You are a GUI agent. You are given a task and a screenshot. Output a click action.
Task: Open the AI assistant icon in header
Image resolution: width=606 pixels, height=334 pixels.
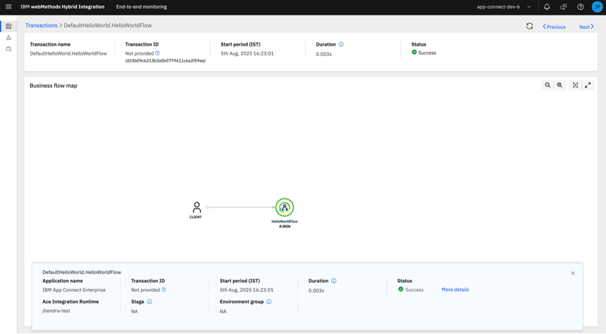(563, 6)
